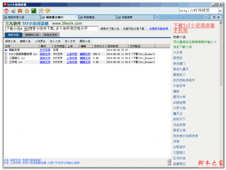Sort by the 文件大小 column header
Screen dimensions: 226x170
pos(99,46)
